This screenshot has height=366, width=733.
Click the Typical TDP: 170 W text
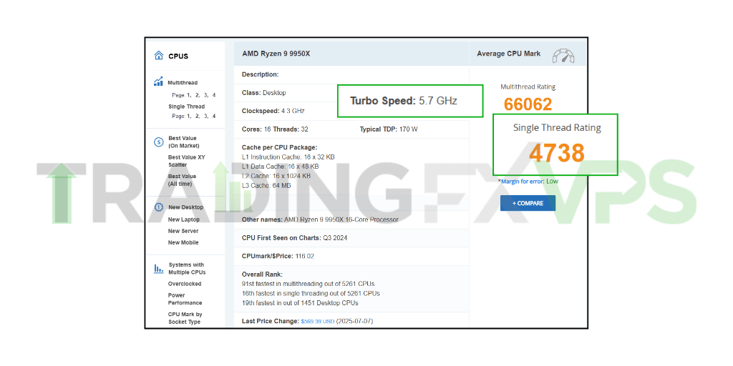tap(389, 129)
